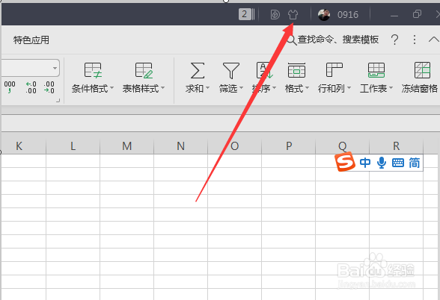Click the username 0916
The width and height of the screenshot is (440, 300).
pos(348,15)
